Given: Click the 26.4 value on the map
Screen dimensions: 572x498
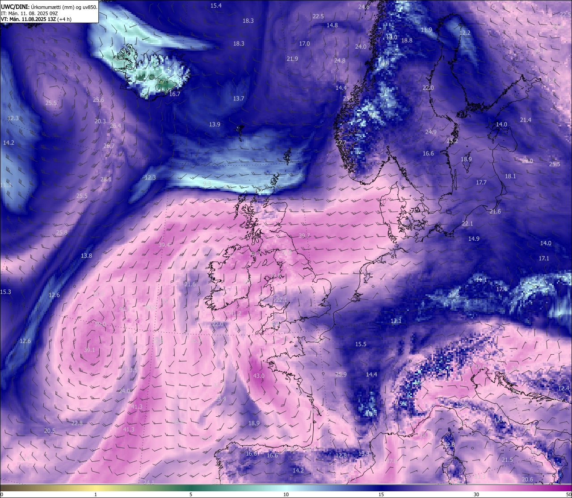Looking at the screenshot, I should 115,126.
